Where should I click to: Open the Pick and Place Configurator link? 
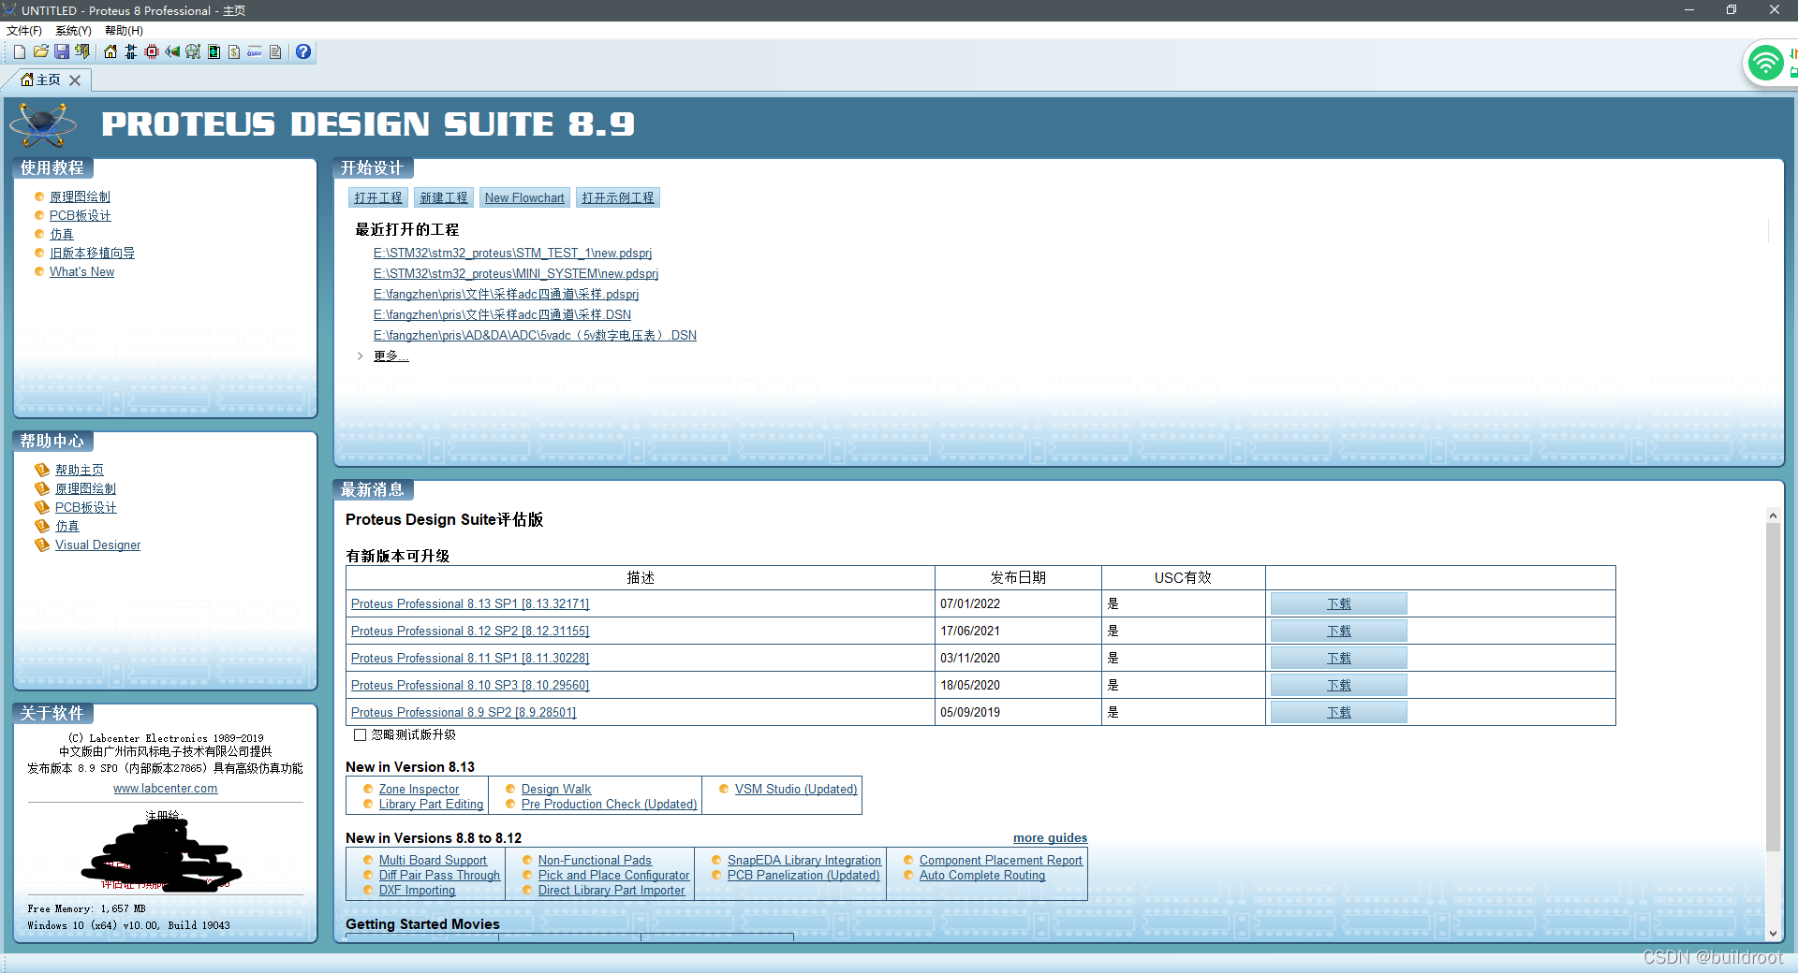pos(613,876)
